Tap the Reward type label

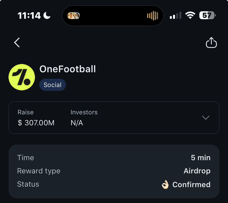[39, 171]
